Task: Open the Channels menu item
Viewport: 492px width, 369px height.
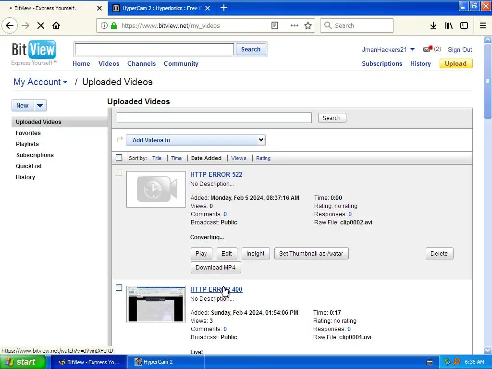Action: (x=142, y=64)
